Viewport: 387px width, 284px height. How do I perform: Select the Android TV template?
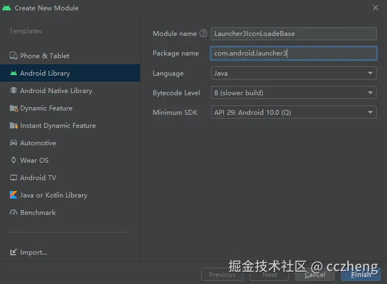coord(70,177)
